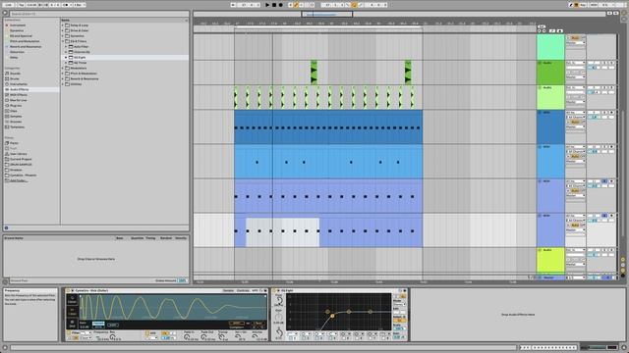Toggle the metronome button
The width and height of the screenshot is (629, 353).
coord(67,5)
